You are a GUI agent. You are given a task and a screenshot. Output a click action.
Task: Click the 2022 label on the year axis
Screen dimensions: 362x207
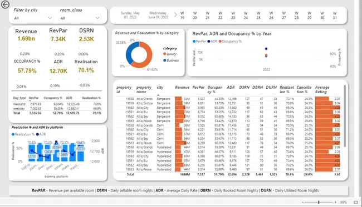pos(266,69)
